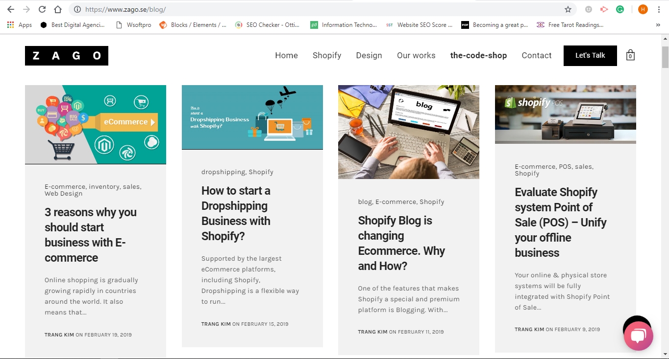Click the Let's Talk button
Viewport: 669px width, 359px height.
pos(590,55)
